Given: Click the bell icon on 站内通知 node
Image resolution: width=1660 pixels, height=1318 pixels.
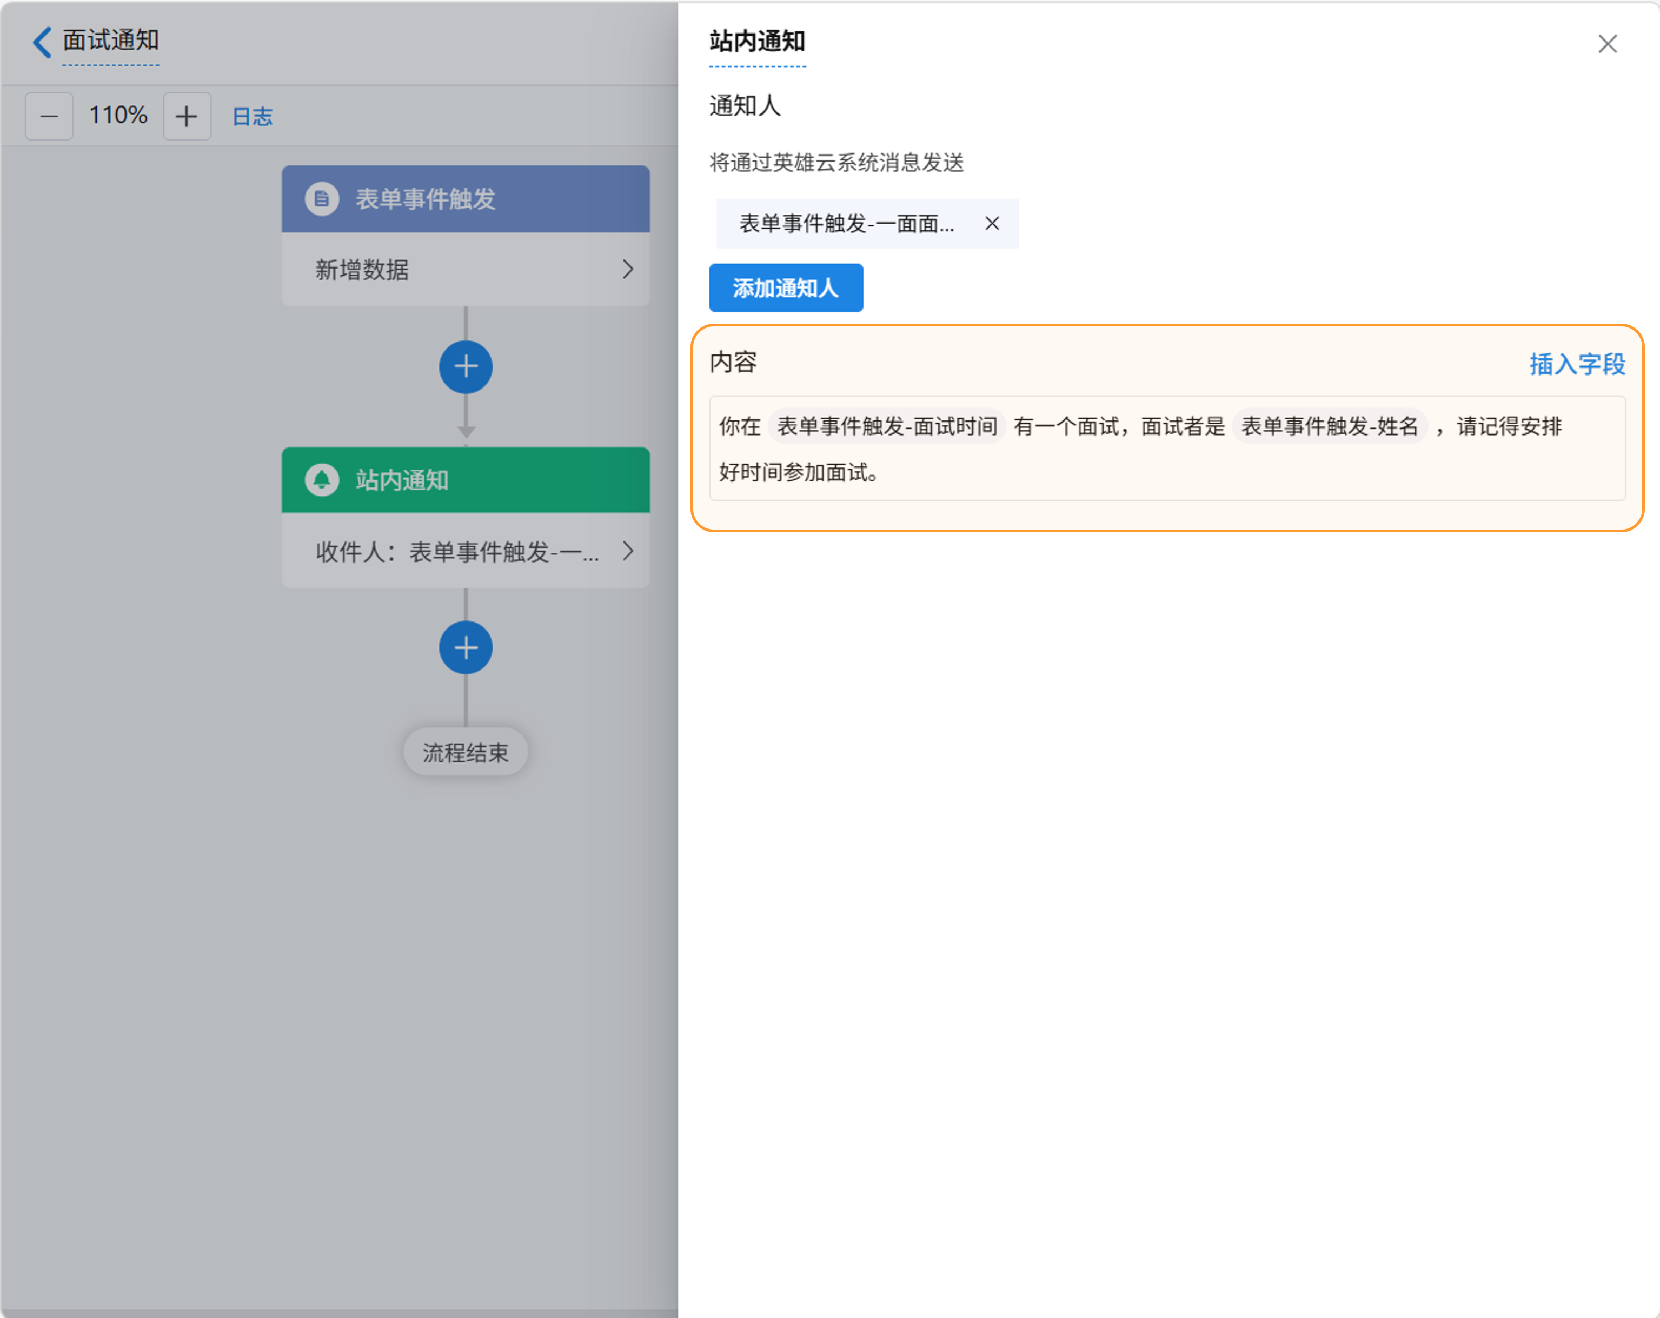Looking at the screenshot, I should tap(322, 480).
